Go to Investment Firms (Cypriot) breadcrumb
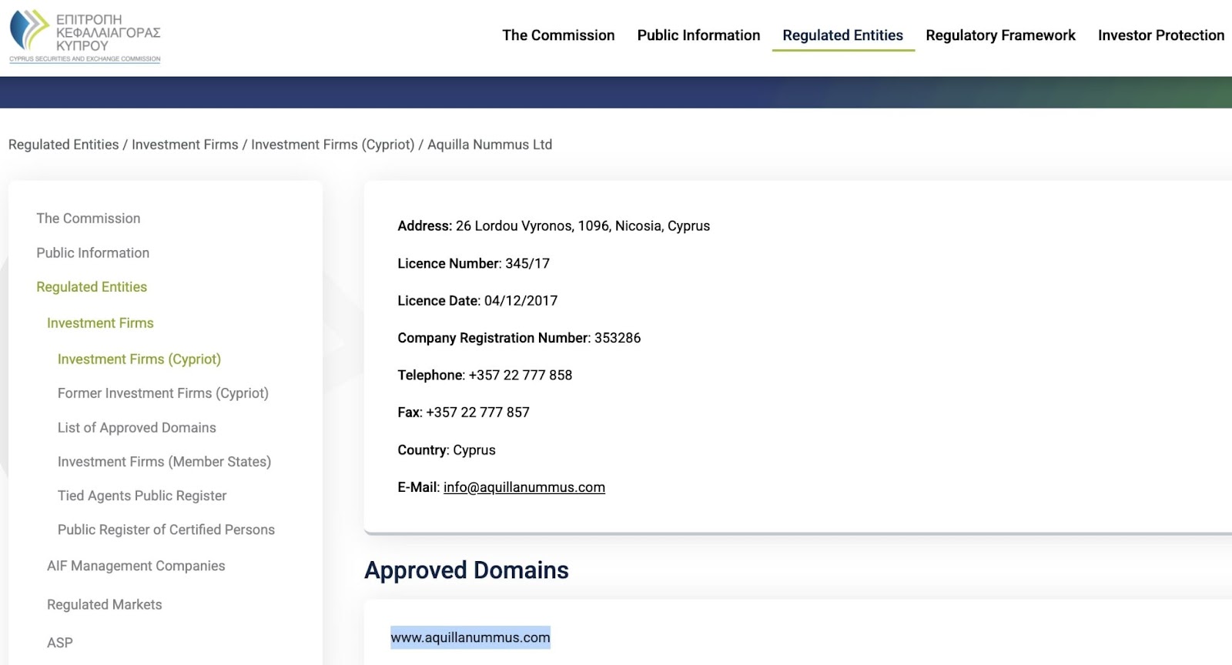Image resolution: width=1232 pixels, height=665 pixels. [x=333, y=145]
